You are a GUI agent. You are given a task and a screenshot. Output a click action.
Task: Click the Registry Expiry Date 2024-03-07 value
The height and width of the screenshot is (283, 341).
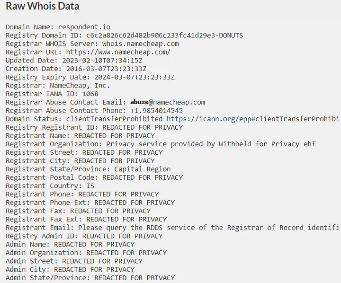pyautogui.click(x=135, y=77)
